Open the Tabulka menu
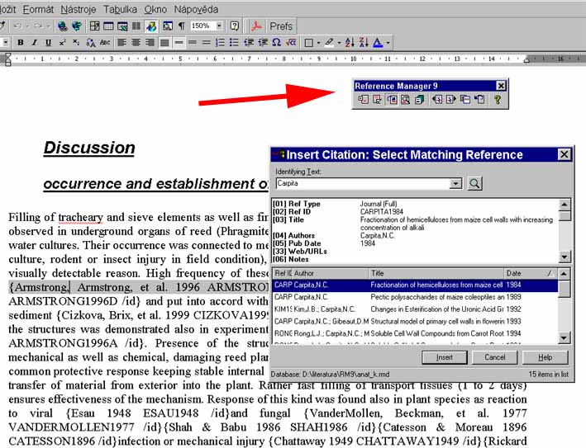Viewport: 586px width, 448px height. point(120,9)
